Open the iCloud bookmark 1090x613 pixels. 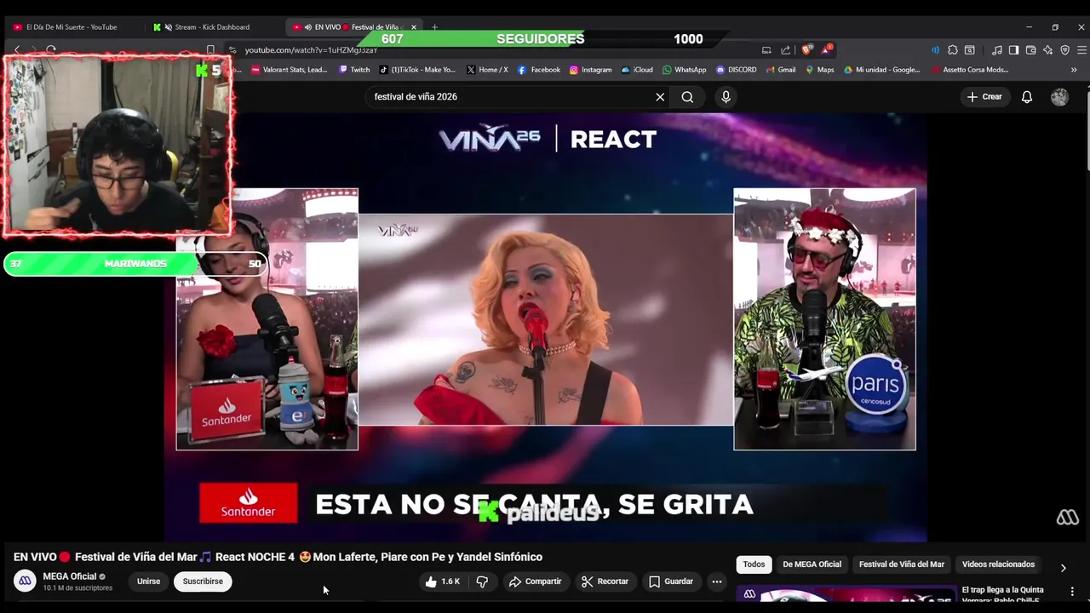tap(637, 70)
